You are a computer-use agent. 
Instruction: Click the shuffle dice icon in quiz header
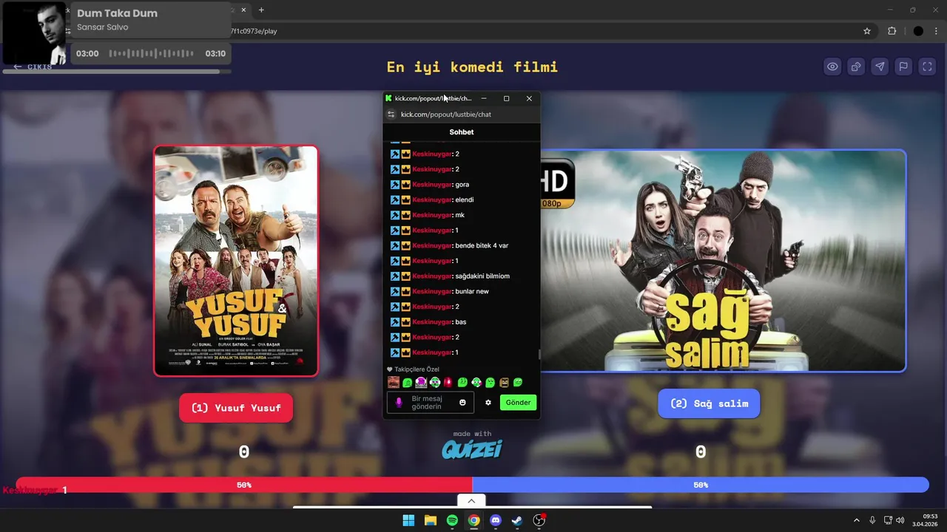(856, 66)
